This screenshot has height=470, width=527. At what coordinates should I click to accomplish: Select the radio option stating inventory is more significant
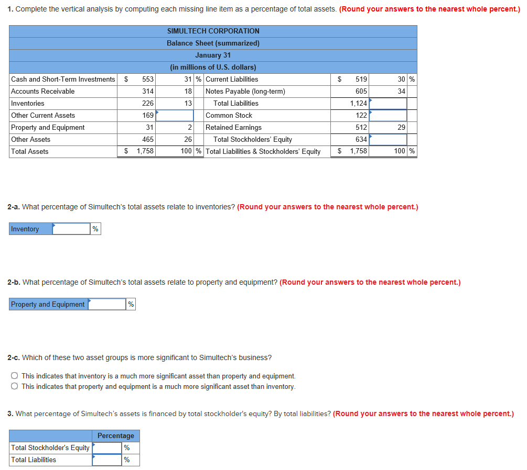click(x=14, y=375)
